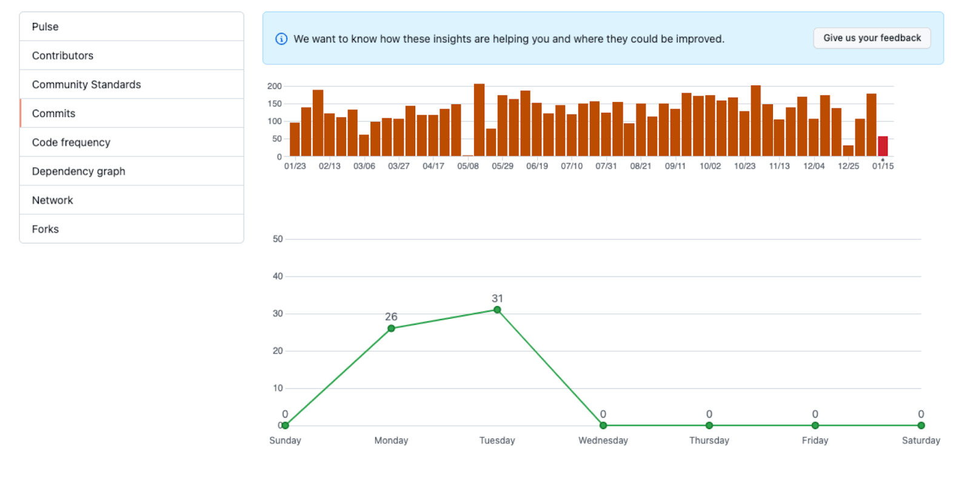Open Code frequency insights

tap(71, 142)
